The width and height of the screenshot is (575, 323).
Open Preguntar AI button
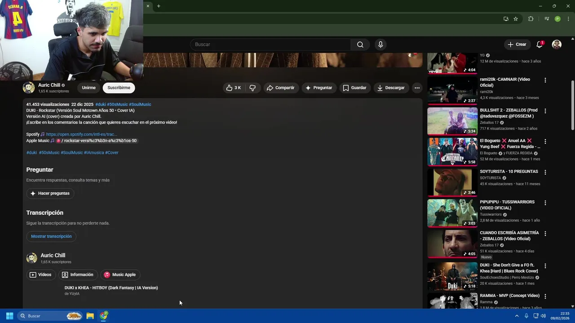[x=319, y=88]
